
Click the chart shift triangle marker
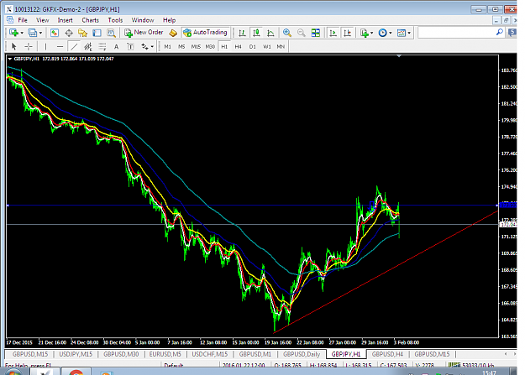pyautogui.click(x=399, y=56)
